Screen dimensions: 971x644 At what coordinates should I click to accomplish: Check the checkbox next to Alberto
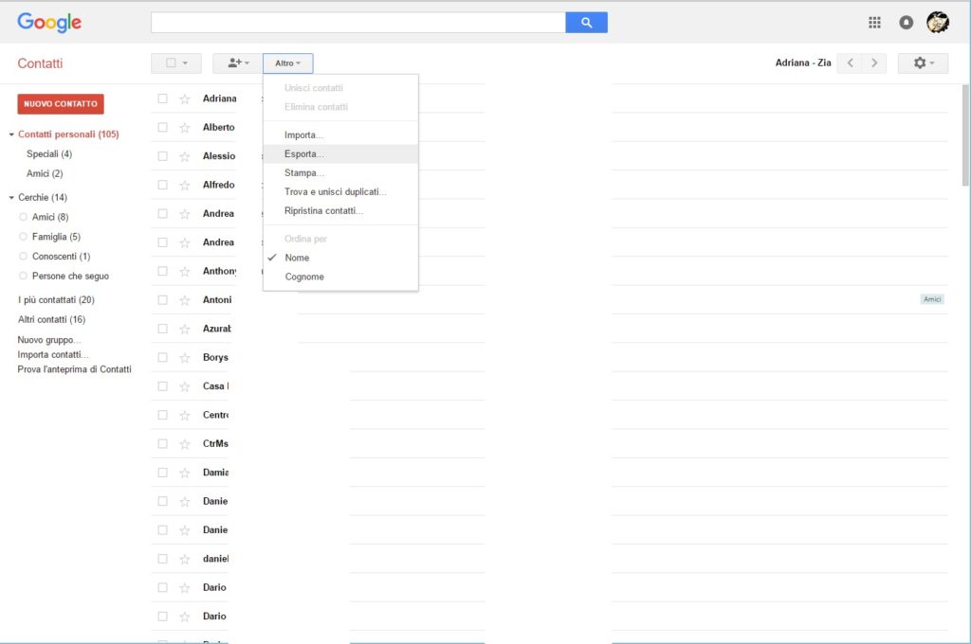tap(160, 127)
